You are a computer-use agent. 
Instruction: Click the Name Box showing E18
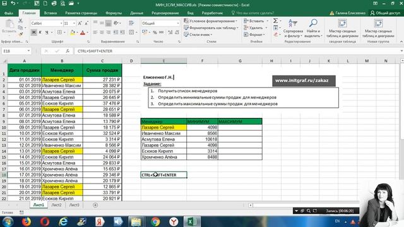pos(14,51)
